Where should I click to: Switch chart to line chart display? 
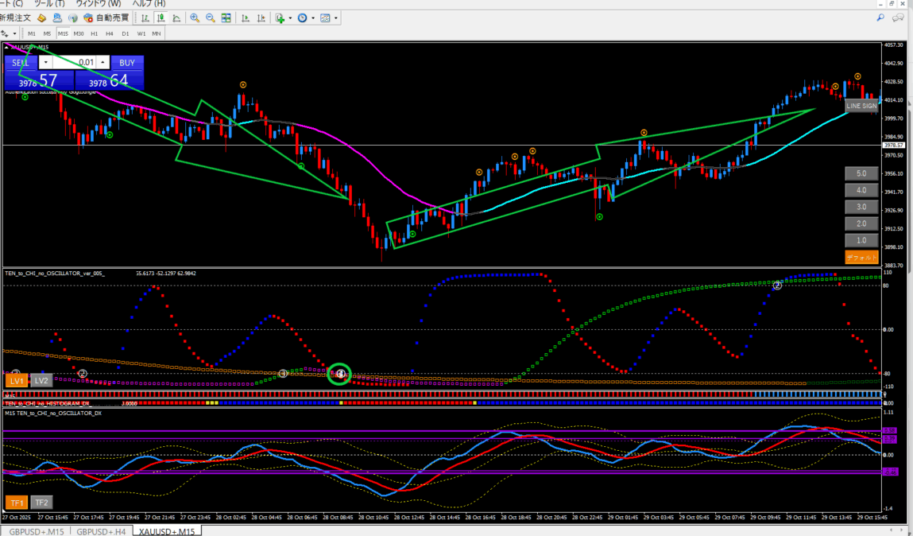click(x=176, y=17)
